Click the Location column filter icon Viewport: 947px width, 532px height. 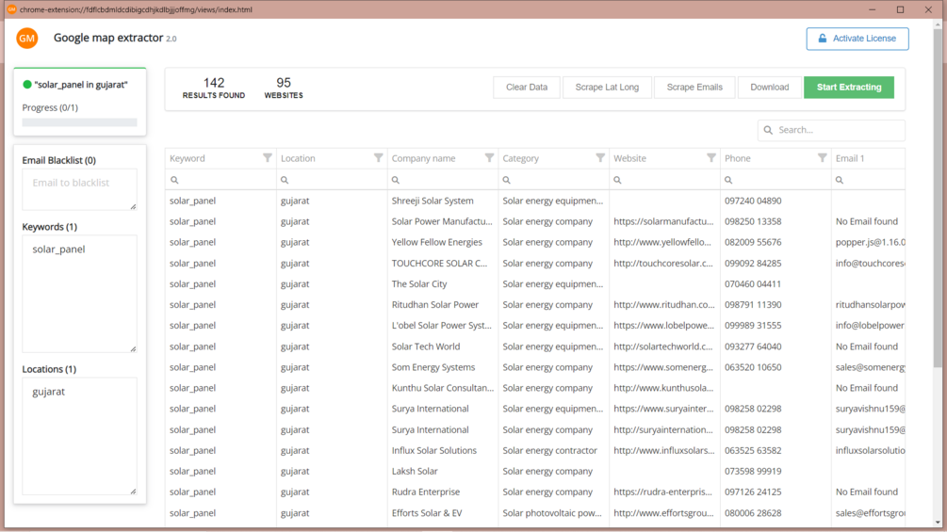378,158
